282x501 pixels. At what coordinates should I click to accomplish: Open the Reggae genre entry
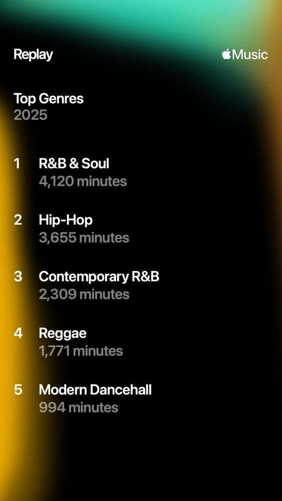63,334
